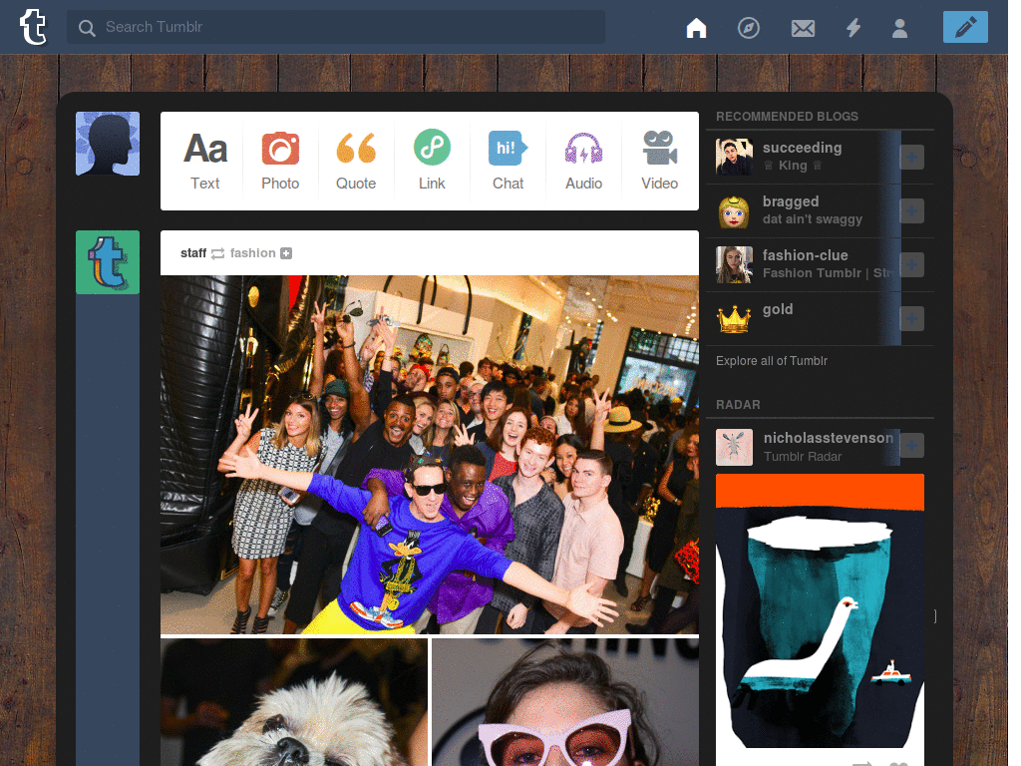Create a new Video post
The height and width of the screenshot is (766, 1021).
pos(660,161)
